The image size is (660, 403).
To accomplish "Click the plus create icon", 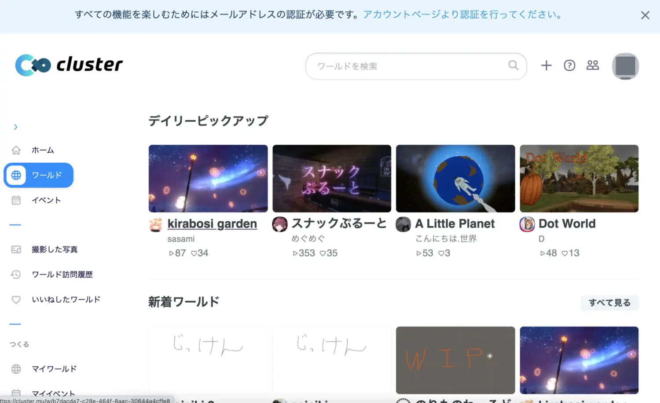I will coord(546,66).
